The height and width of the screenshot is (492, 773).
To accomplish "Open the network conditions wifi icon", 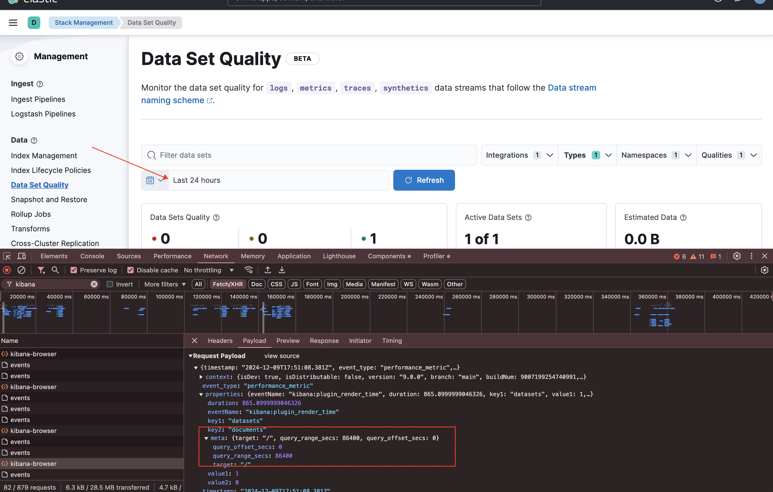I will click(x=248, y=270).
